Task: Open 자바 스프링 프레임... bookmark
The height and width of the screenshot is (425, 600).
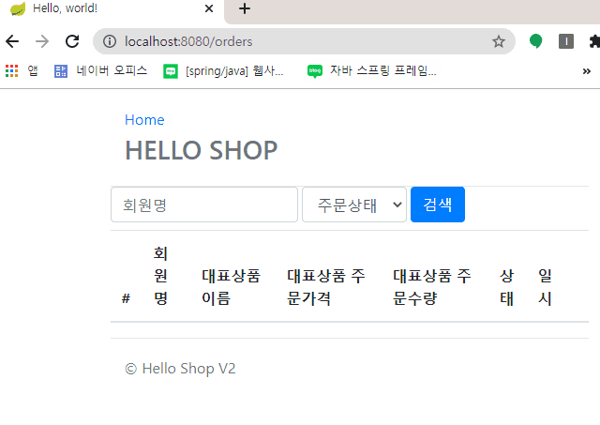Action: point(372,71)
